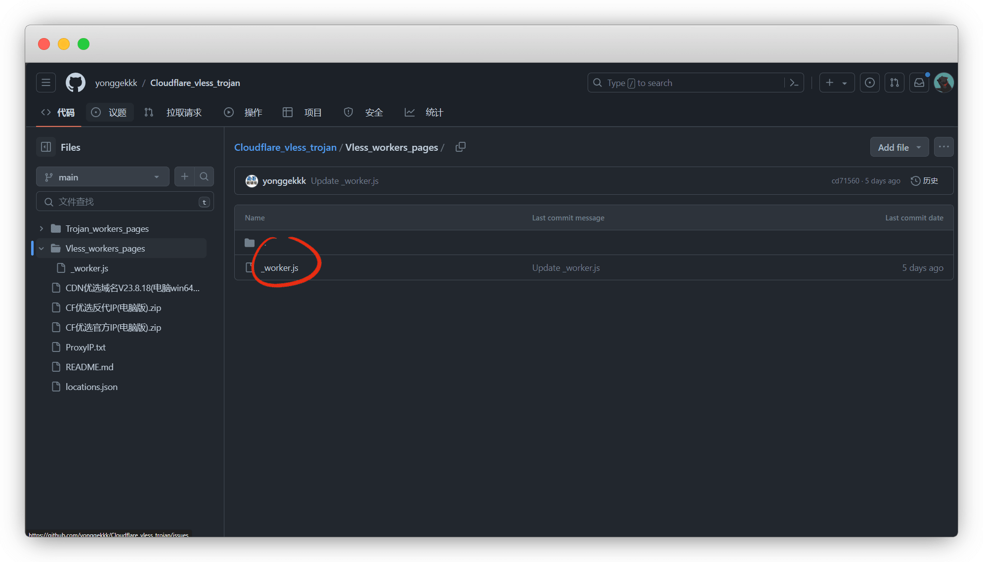The width and height of the screenshot is (983, 562).
Task: Click the branch icon inside main selector
Action: pyautogui.click(x=48, y=177)
